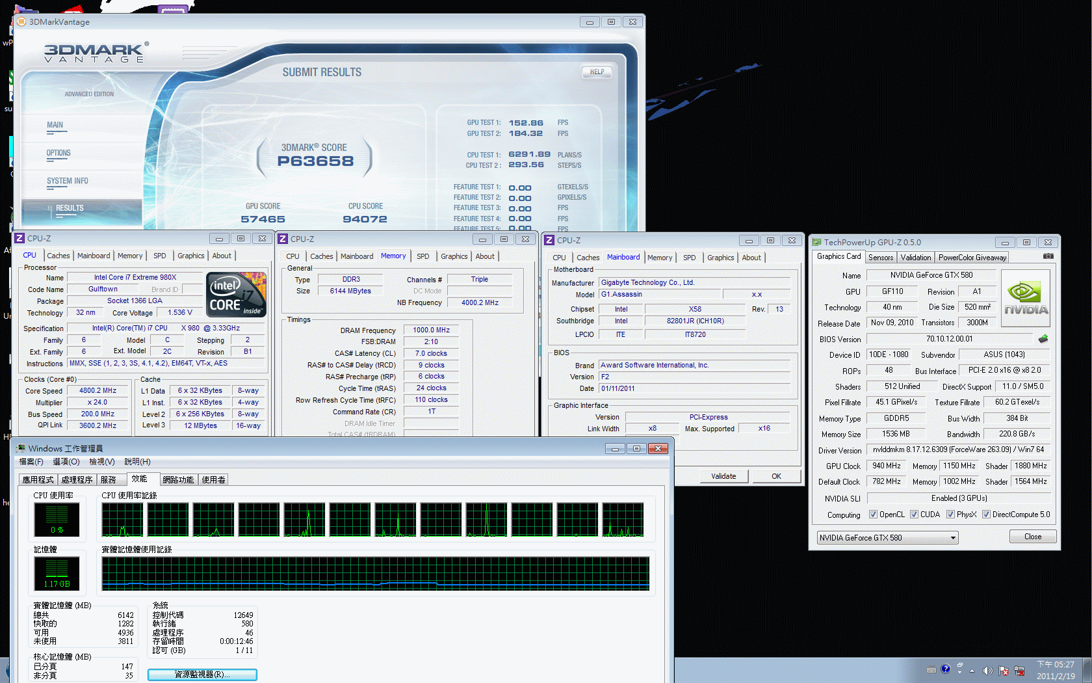Click BIOS Version 70.10.12.00.01 in GPU-Z
The width and height of the screenshot is (1092, 683).
tap(950, 339)
